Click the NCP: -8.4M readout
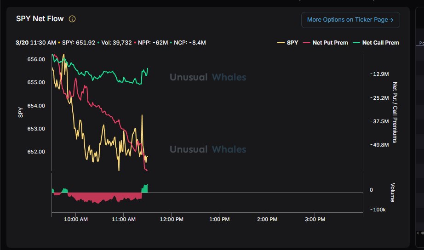This screenshot has width=424, height=250. [190, 43]
